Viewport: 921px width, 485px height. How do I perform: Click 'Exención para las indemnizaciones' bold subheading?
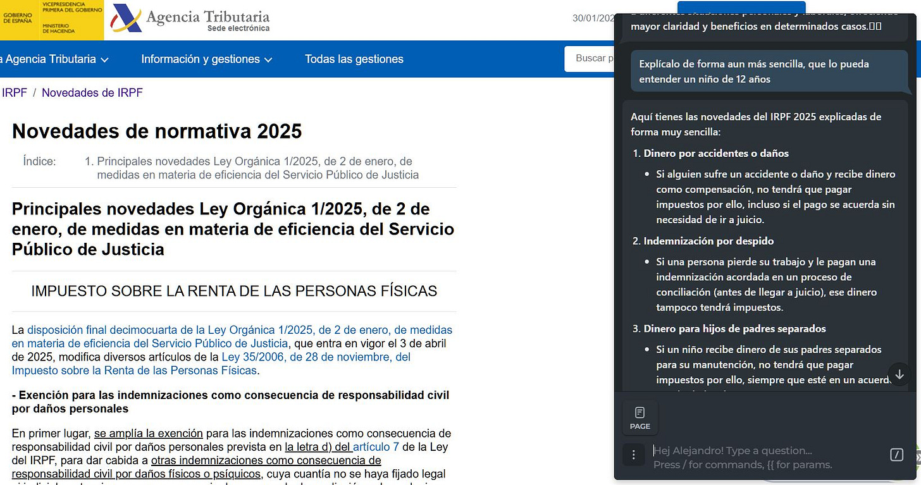tap(231, 402)
